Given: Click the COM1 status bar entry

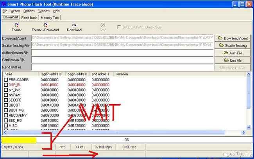Looking at the screenshot, I should point(80,147).
